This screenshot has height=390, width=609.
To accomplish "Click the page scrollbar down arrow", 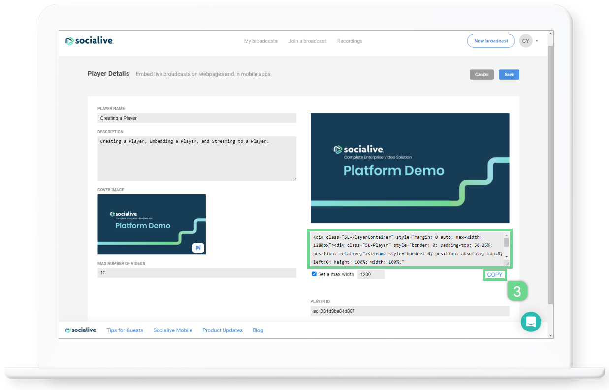I will tap(550, 335).
